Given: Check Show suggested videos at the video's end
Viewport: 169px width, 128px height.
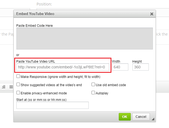Looking at the screenshot, I should point(18,85).
